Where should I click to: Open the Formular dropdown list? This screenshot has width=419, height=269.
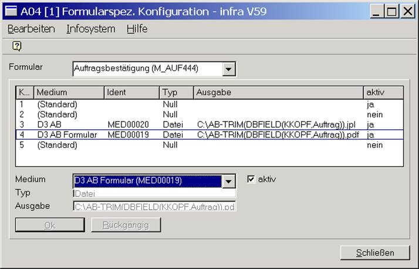[x=229, y=69]
